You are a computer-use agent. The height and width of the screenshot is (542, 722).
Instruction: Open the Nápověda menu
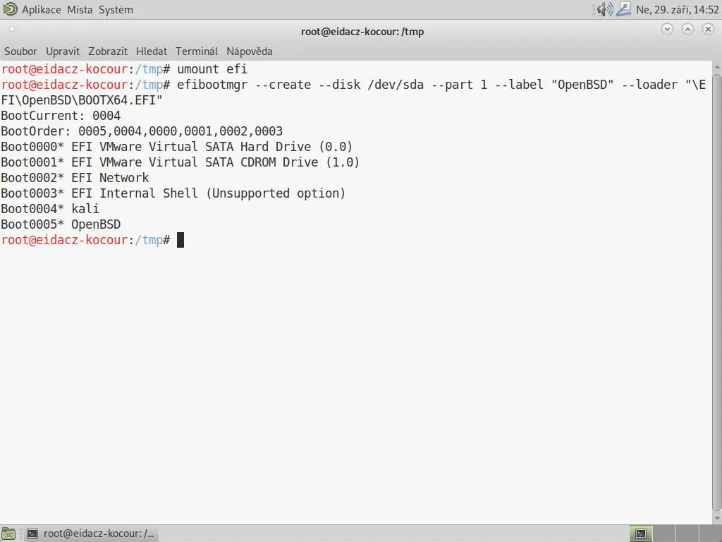pos(249,51)
